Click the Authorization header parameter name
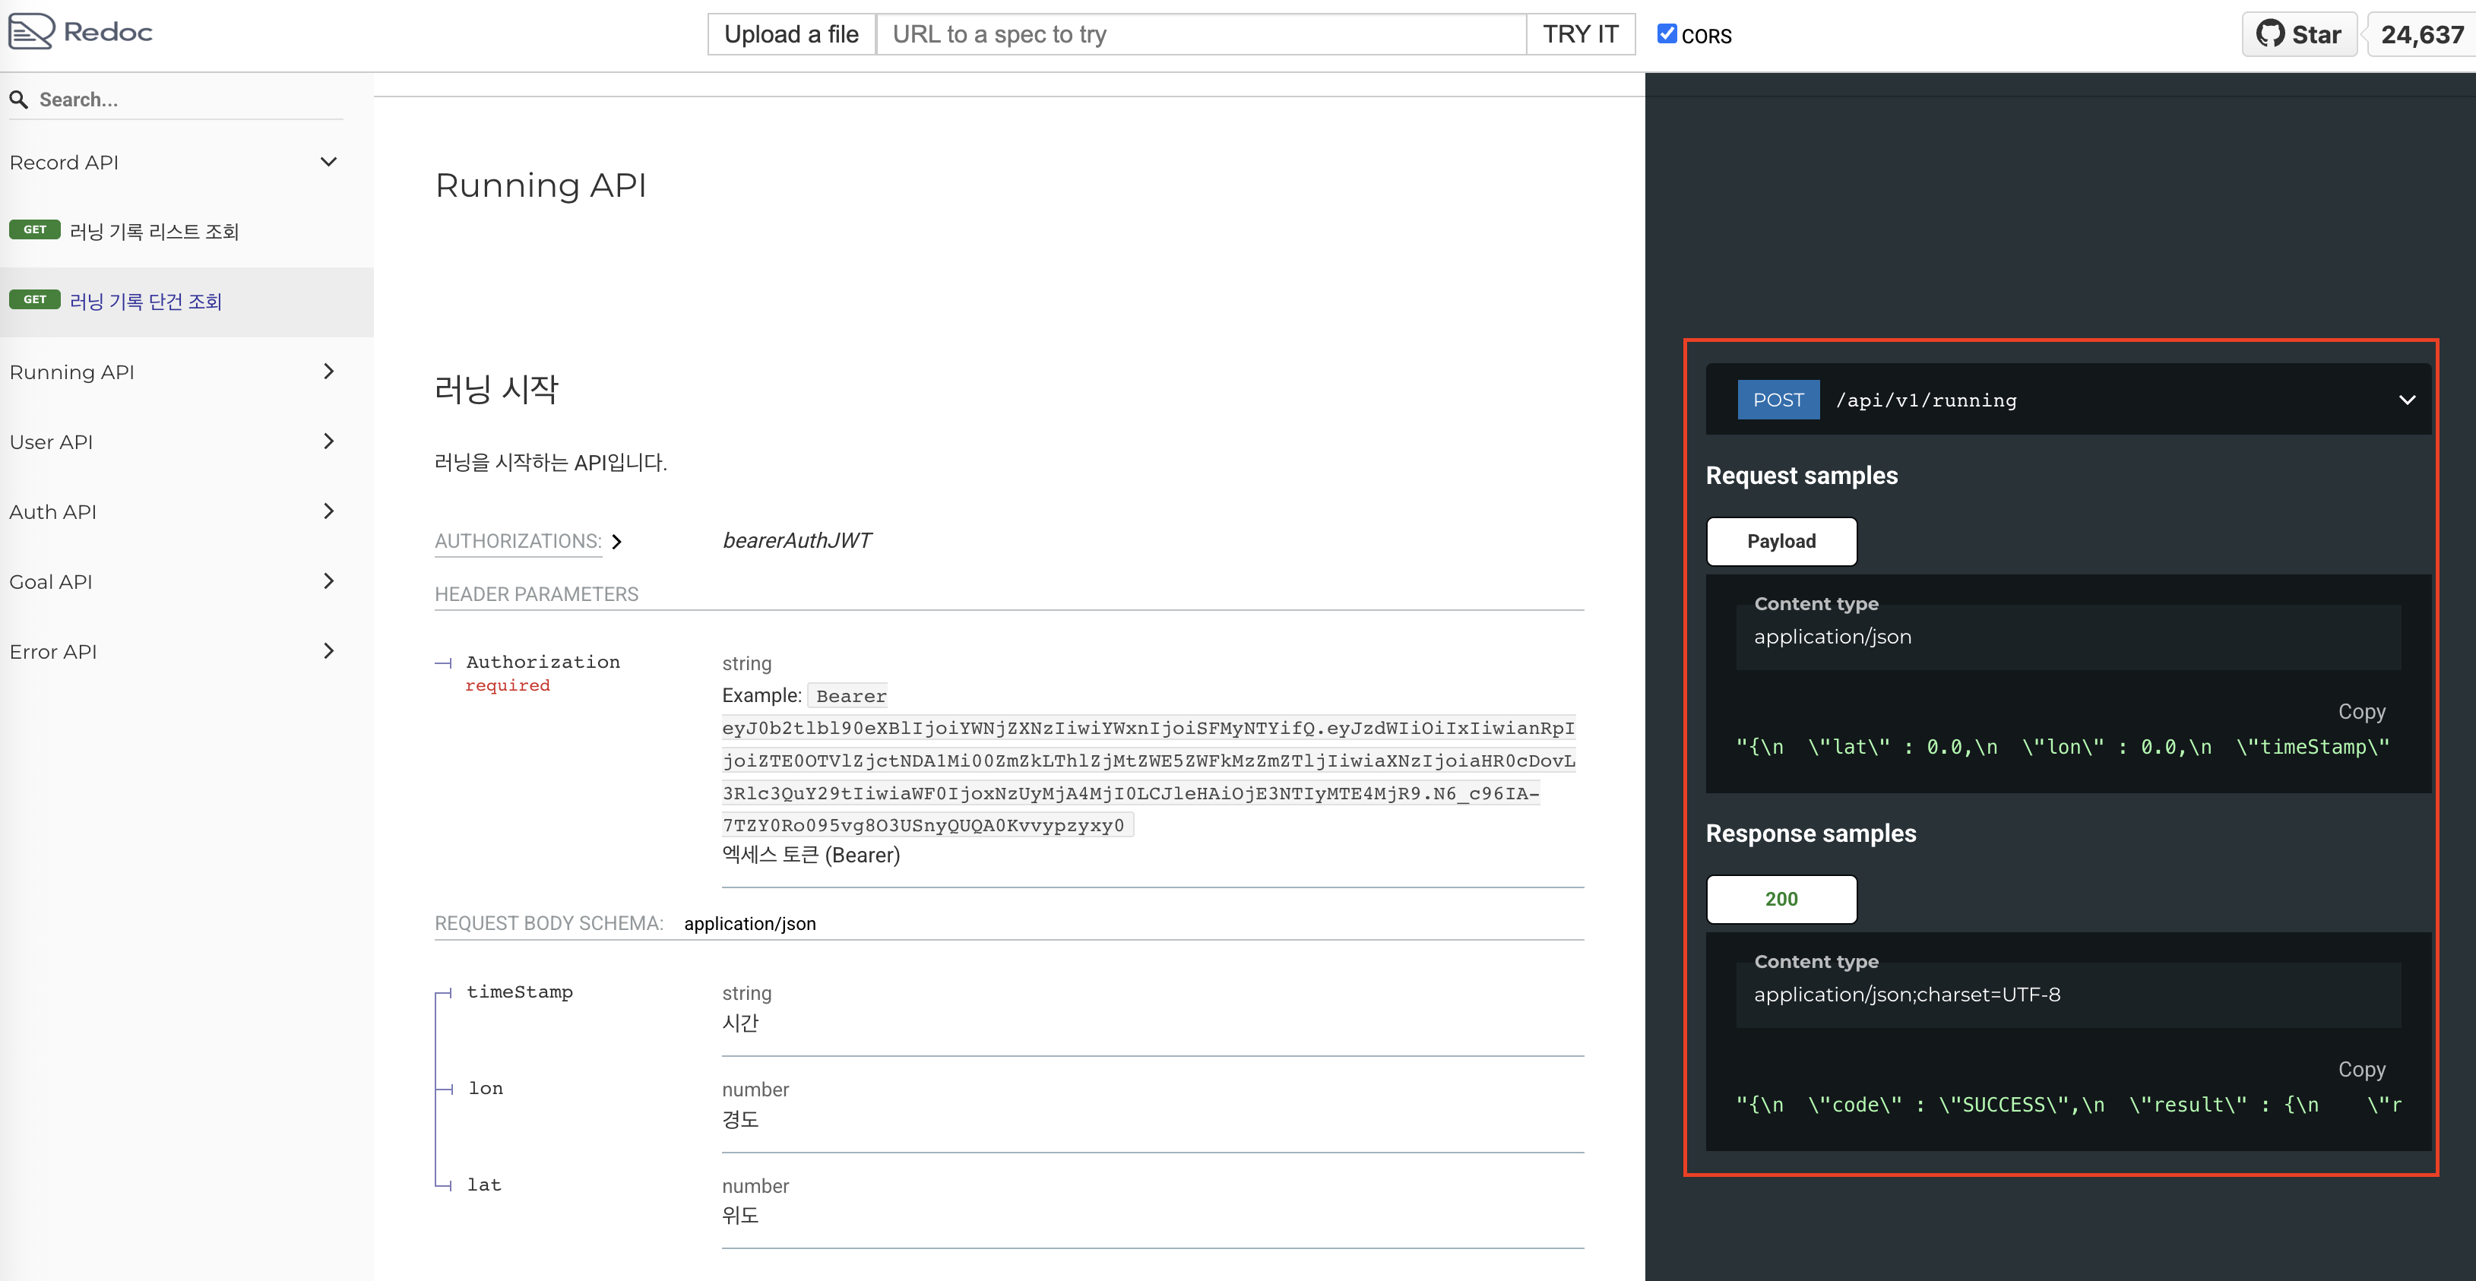Viewport: 2476px width, 1281px height. tap(543, 661)
